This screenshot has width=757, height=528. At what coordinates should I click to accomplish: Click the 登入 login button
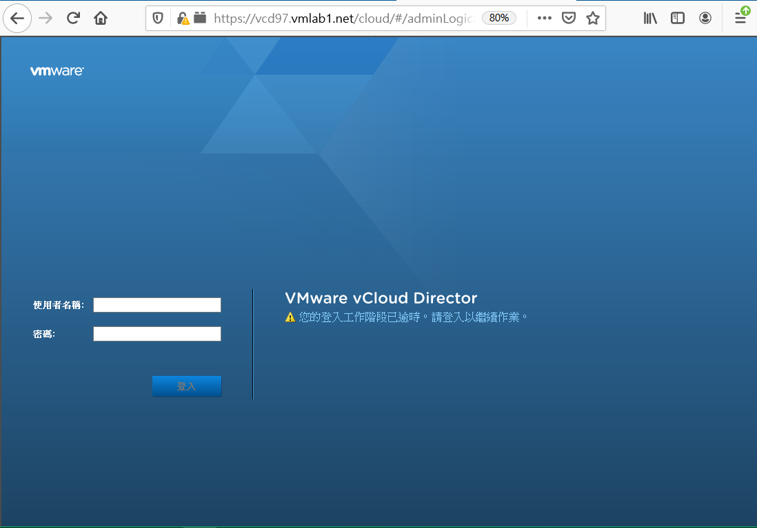[187, 386]
